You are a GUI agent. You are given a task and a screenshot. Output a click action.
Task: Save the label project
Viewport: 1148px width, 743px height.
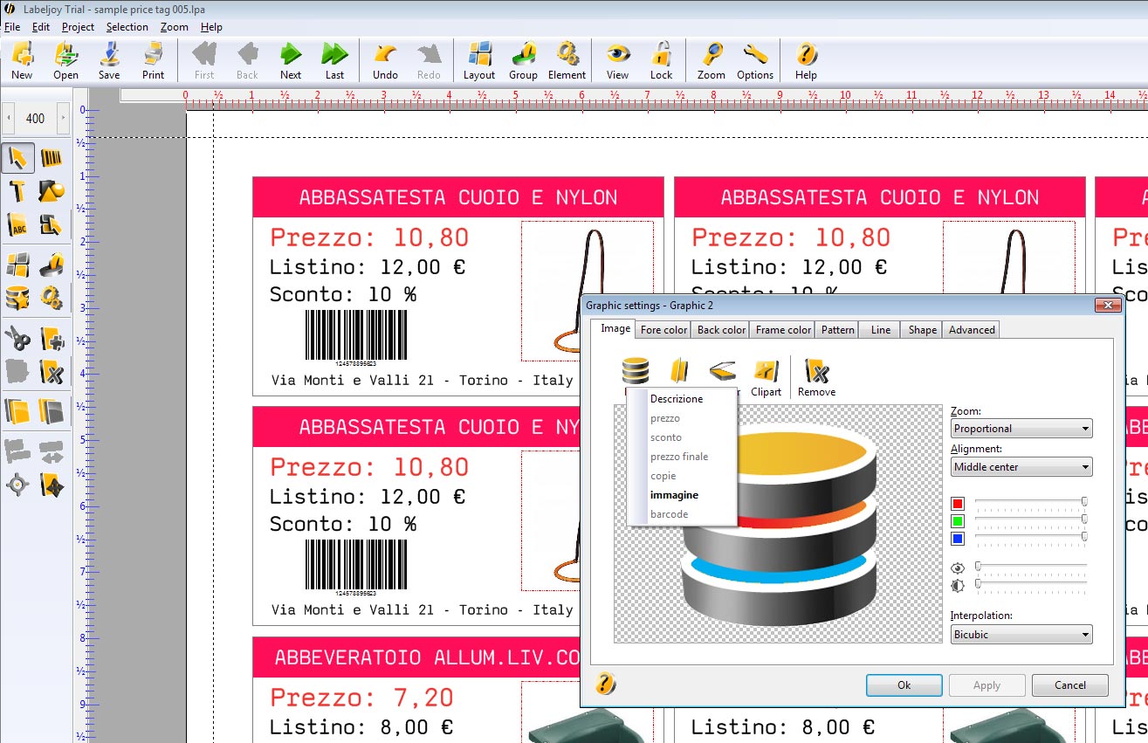pyautogui.click(x=109, y=60)
